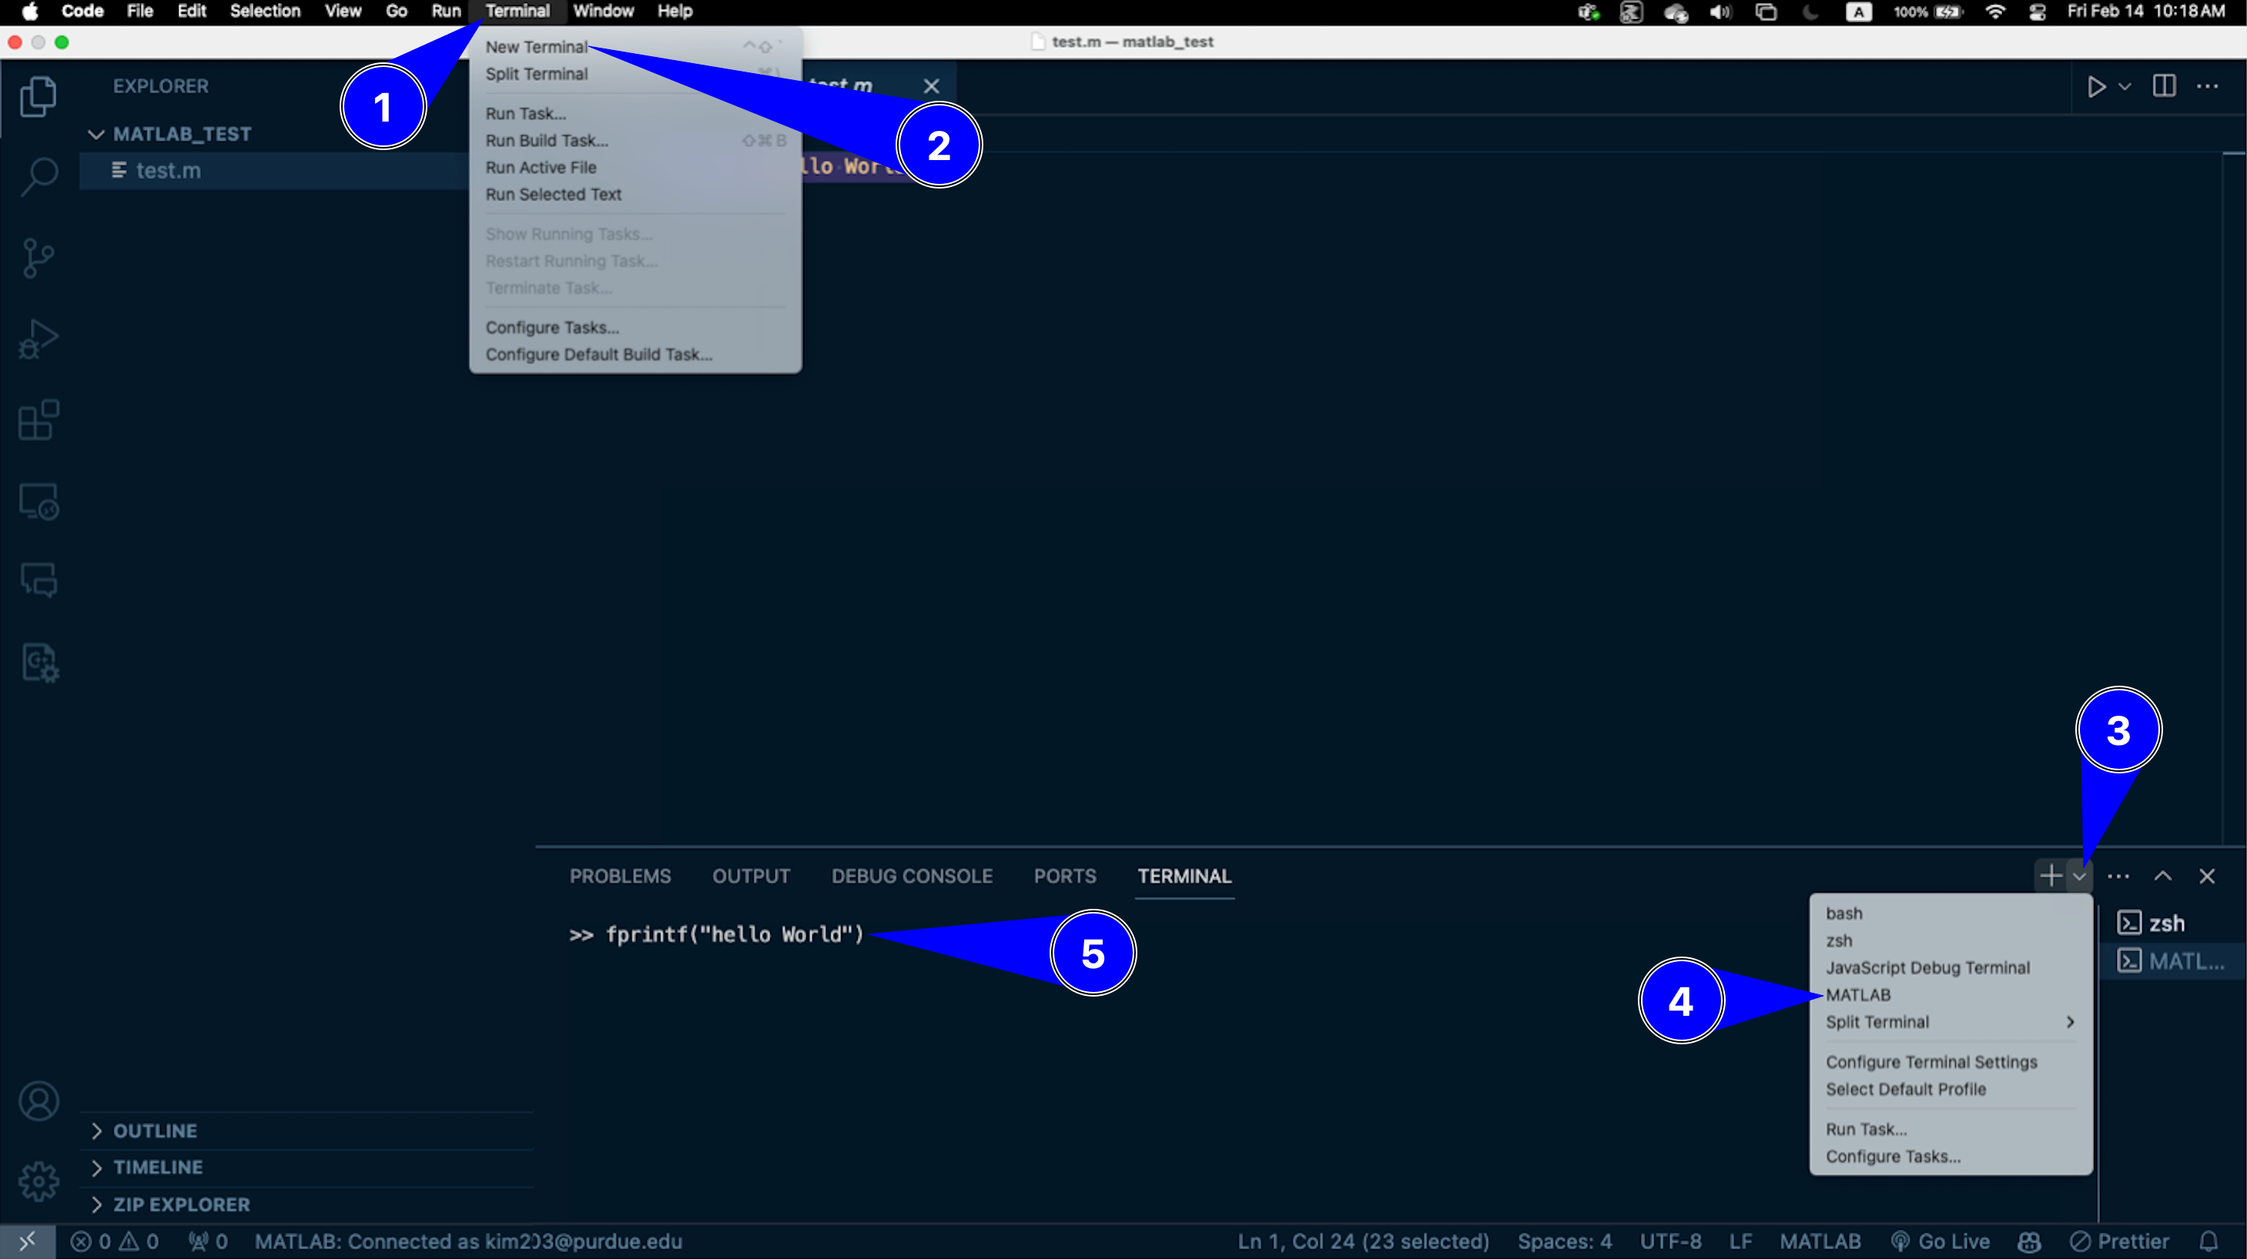Switch to the OUTPUT panel tab
This screenshot has height=1259, width=2247.
[751, 875]
